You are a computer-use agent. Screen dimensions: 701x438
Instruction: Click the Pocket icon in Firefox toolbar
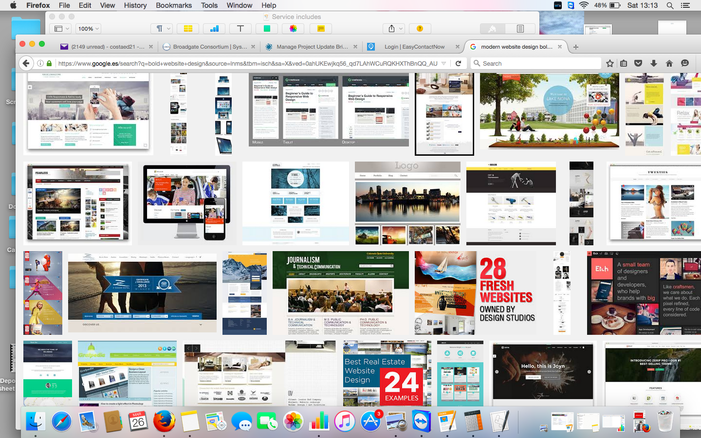(638, 63)
